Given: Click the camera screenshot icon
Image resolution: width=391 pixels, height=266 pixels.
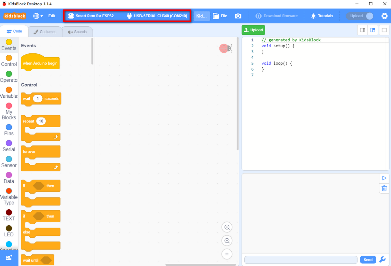Looking at the screenshot, I should point(238,16).
